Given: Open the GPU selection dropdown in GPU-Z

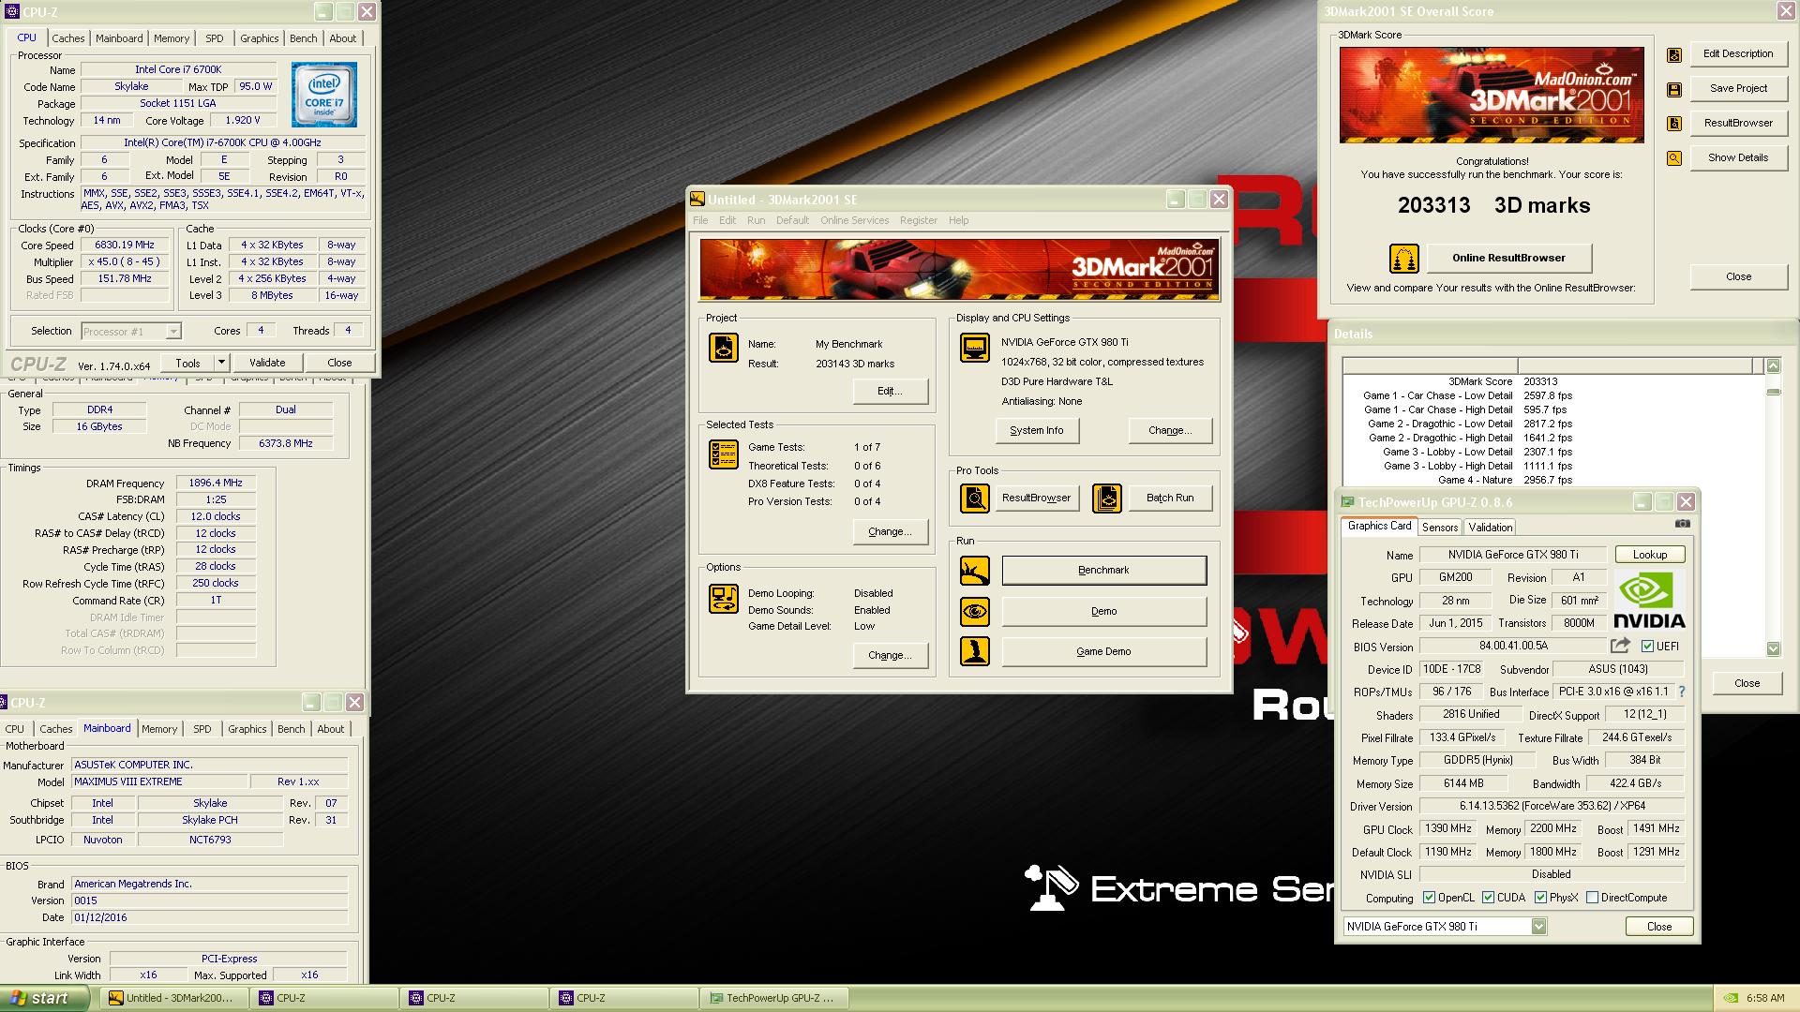Looking at the screenshot, I should pos(1538,927).
